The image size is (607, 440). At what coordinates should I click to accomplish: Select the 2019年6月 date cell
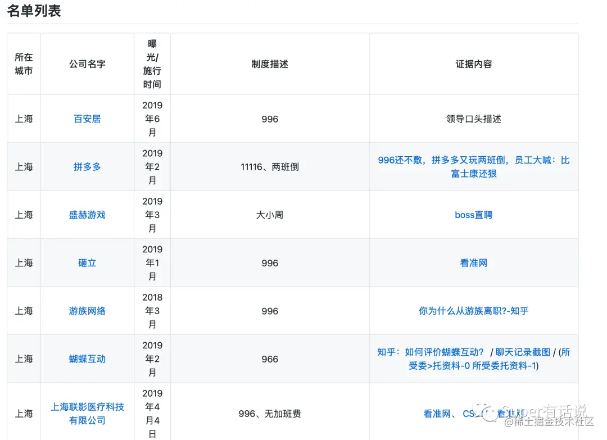pos(152,119)
